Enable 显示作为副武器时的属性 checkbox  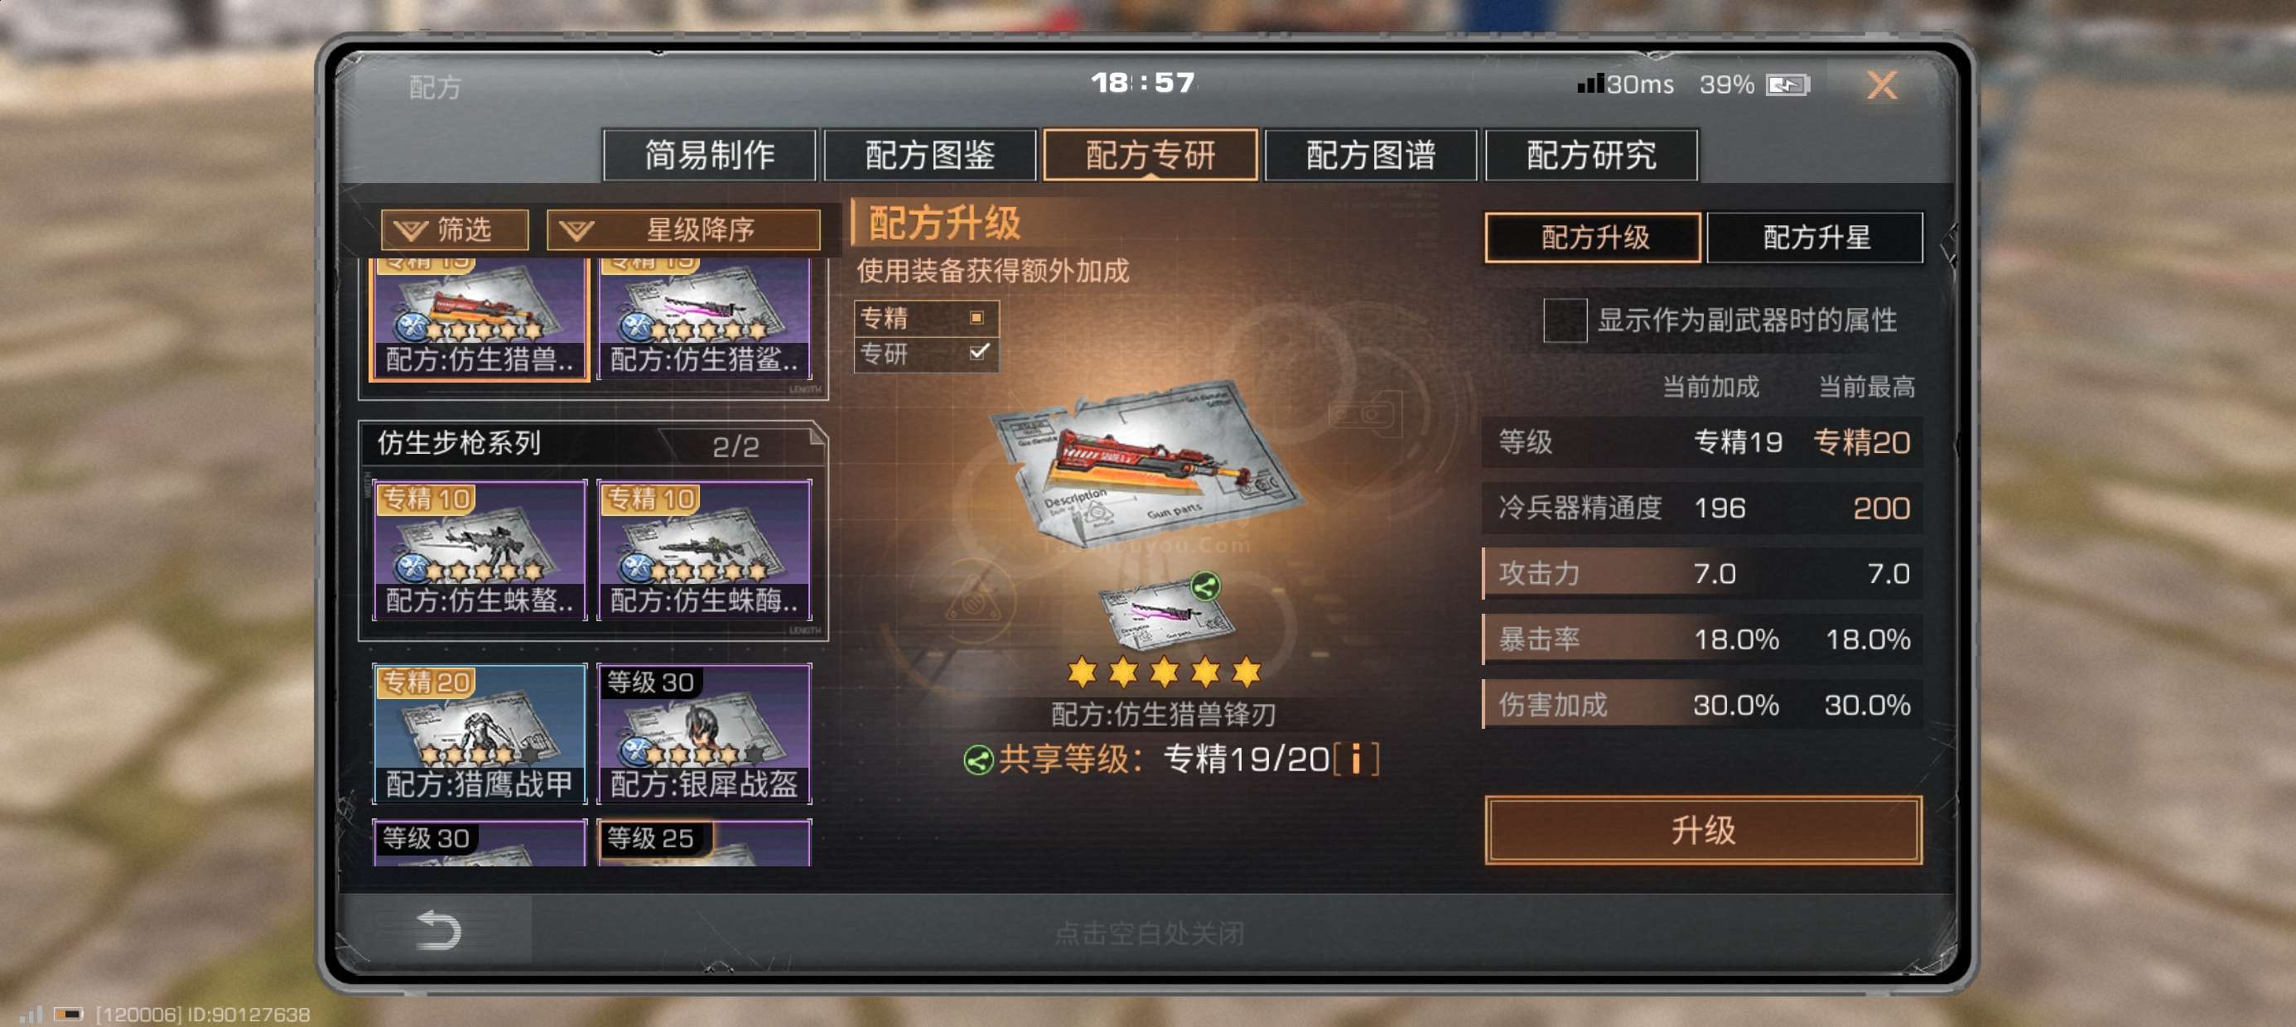click(x=1565, y=320)
